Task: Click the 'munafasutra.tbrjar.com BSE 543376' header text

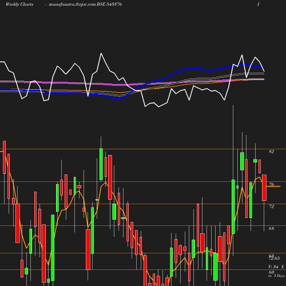Action: (x=85, y=4)
